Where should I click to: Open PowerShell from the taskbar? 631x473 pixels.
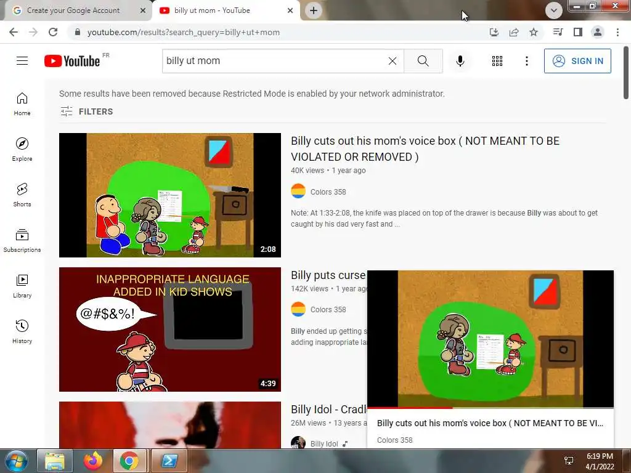[x=169, y=461]
